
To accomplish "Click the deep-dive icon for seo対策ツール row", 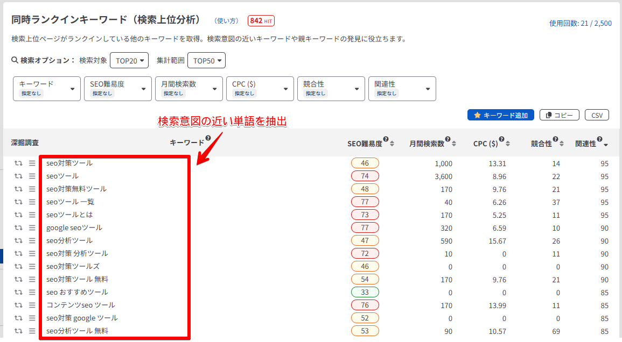I will click(18, 163).
